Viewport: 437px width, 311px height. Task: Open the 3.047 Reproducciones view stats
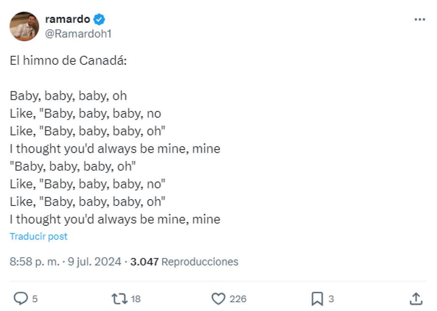coord(184,262)
